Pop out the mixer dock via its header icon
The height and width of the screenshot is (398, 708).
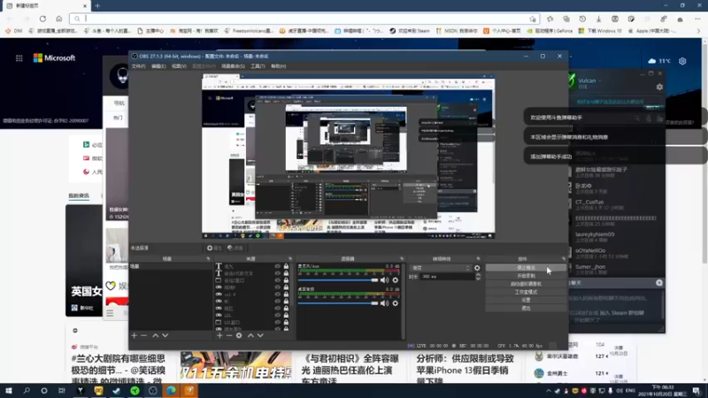(x=402, y=258)
